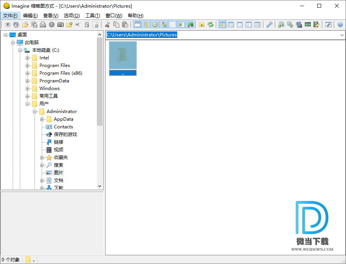This screenshot has height=264, width=346.
Task: Click the images with green plus icon
Action: (x=281, y=25)
